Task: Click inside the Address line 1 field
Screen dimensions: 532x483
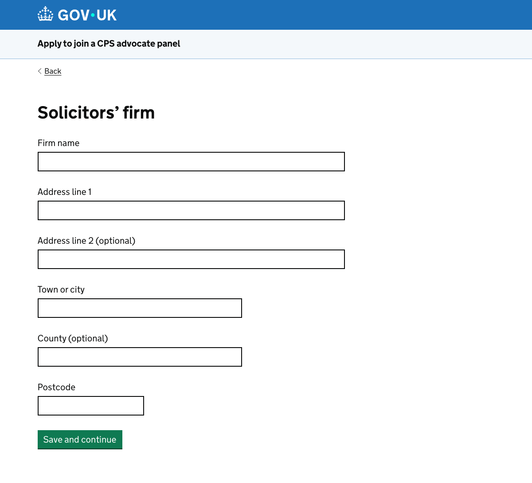Action: [x=191, y=210]
